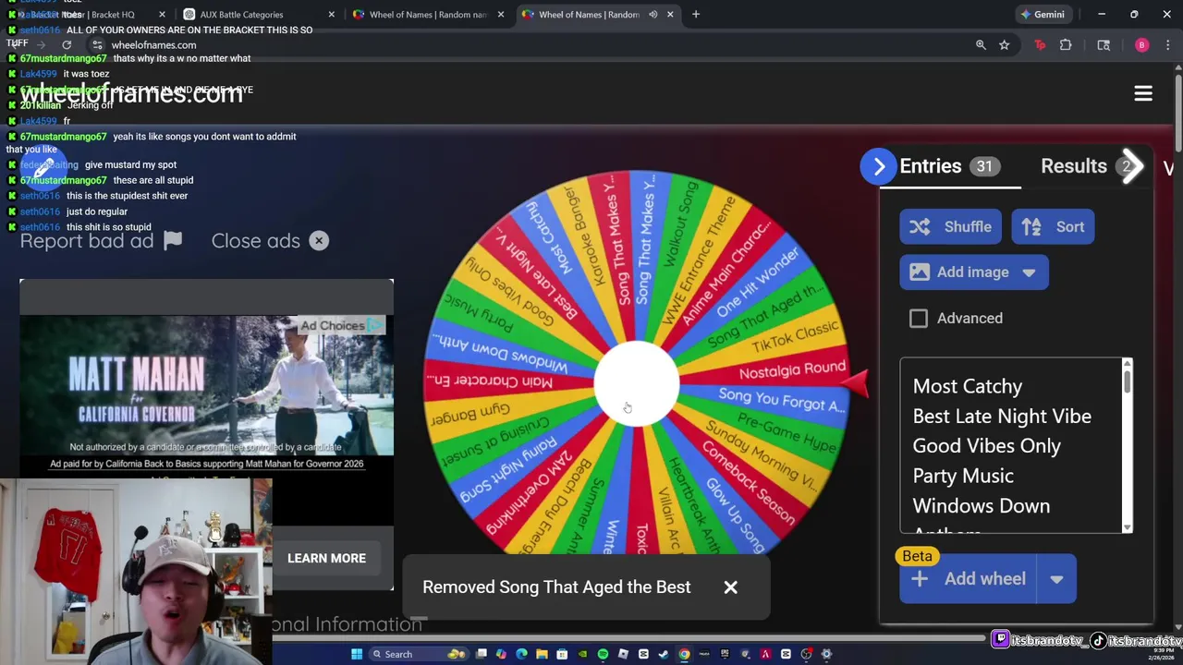Click the Close ads X icon

[x=319, y=241]
